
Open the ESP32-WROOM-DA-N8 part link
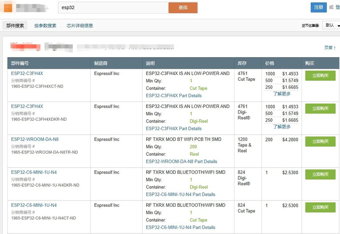(x=35, y=139)
